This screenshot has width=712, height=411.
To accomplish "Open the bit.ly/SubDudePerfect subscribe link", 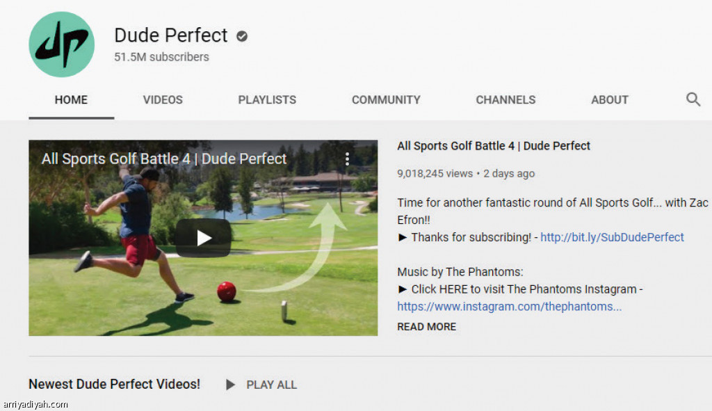I will pos(612,237).
